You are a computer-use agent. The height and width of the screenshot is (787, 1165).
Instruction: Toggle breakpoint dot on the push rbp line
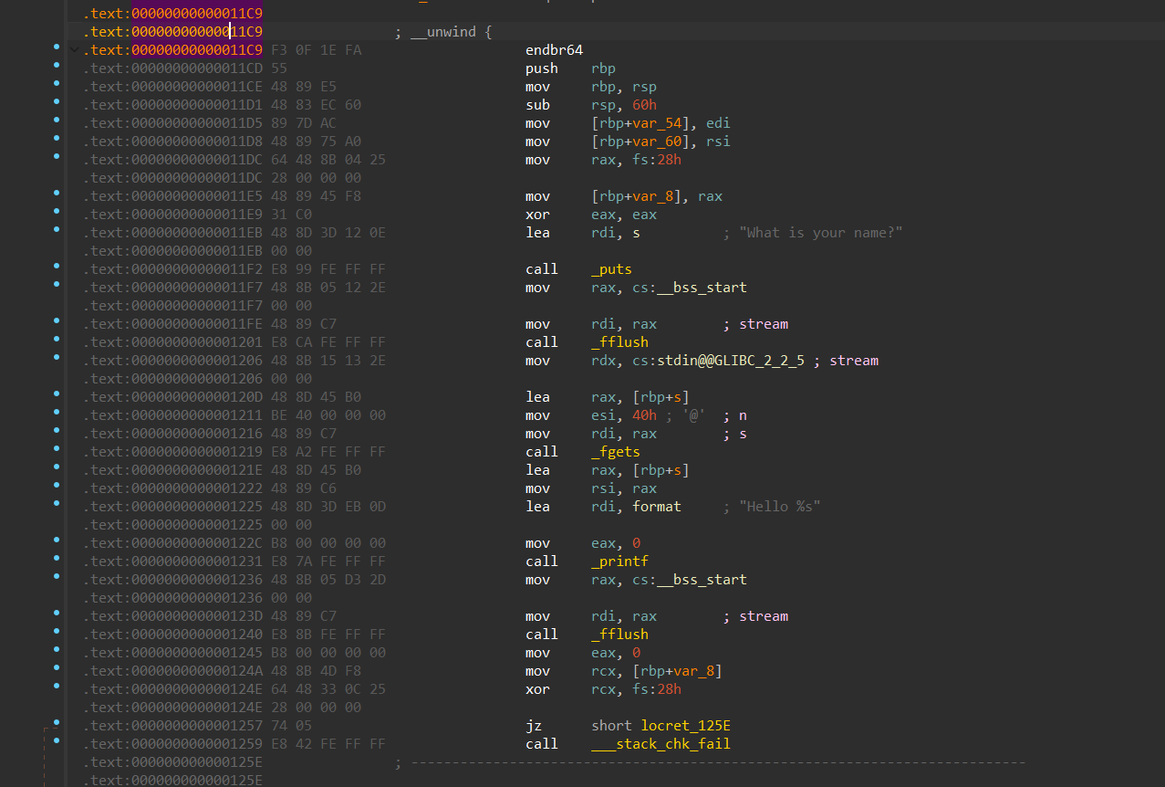(x=57, y=65)
